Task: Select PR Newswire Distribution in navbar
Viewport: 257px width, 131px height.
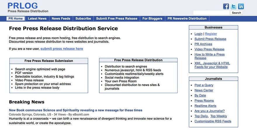Action: click(187, 19)
